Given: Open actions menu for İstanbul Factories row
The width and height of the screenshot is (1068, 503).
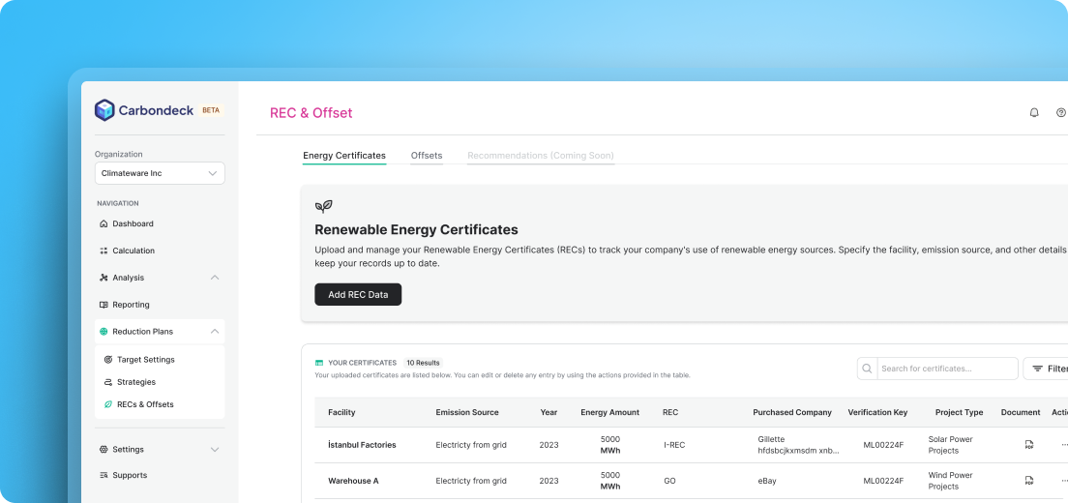Looking at the screenshot, I should coord(1064,445).
